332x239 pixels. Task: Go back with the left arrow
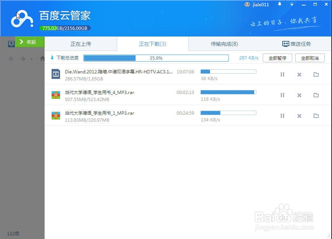11,59
